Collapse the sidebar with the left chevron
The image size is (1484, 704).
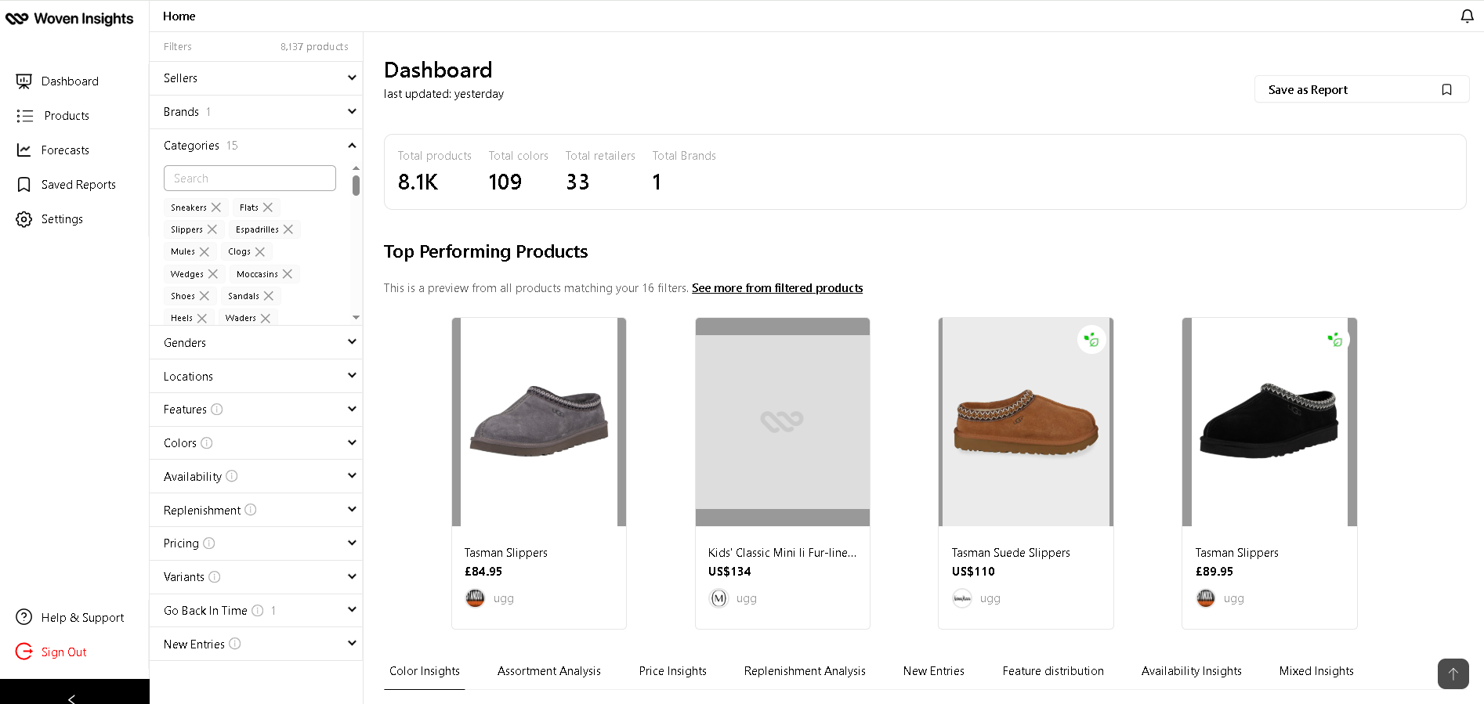[x=72, y=698]
